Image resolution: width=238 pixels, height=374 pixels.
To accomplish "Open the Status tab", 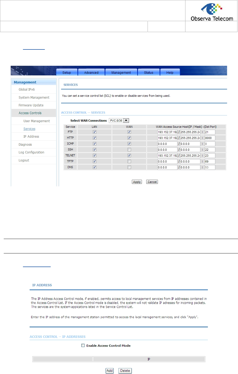I will pos(149,72).
